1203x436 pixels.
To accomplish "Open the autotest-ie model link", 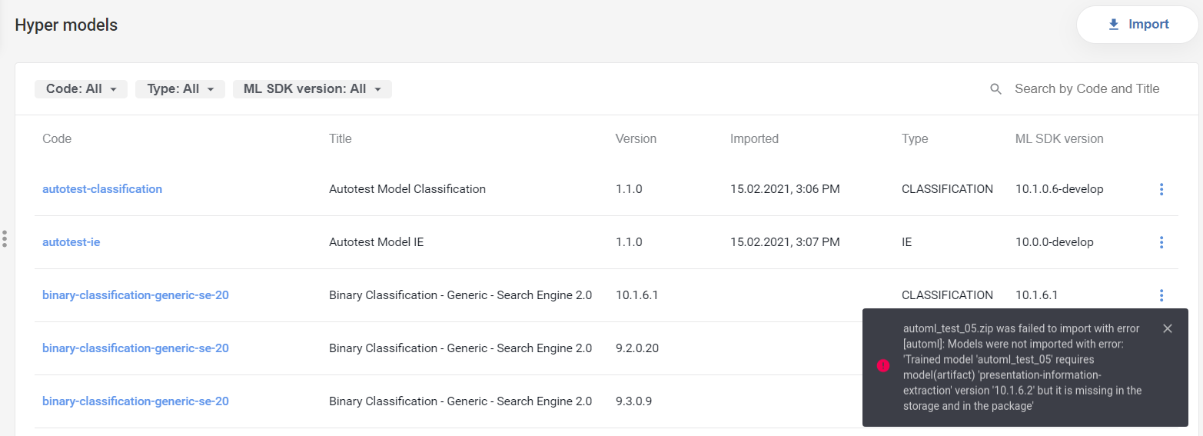I will (71, 242).
